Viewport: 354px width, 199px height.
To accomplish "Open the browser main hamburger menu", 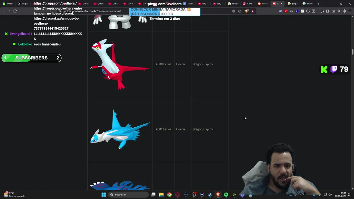I will pos(350,11).
